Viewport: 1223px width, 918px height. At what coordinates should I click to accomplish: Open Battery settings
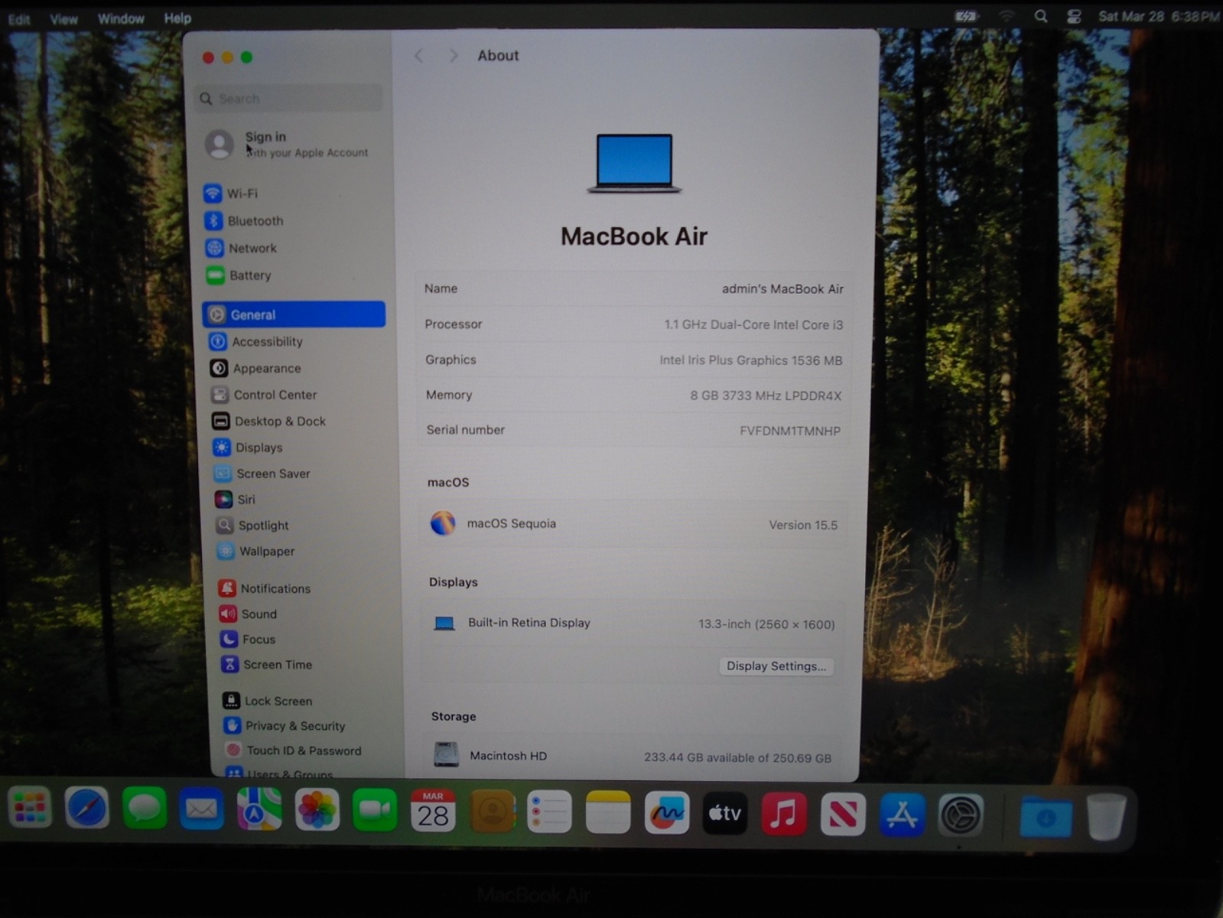pyautogui.click(x=239, y=275)
